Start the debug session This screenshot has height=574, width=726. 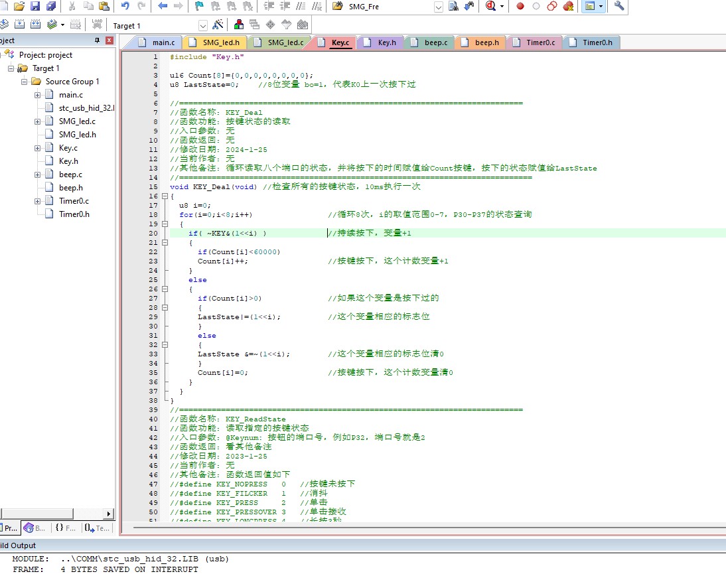click(x=490, y=6)
